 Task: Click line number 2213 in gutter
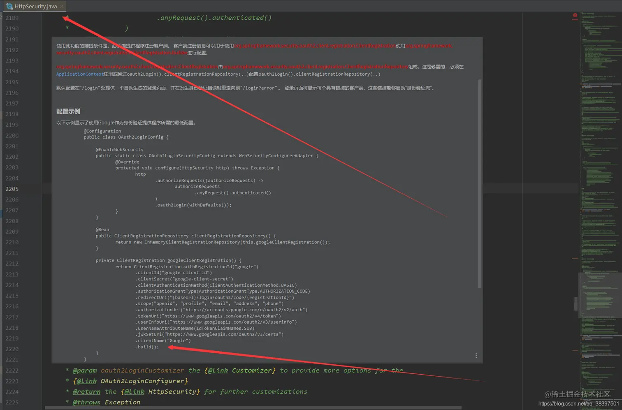(12, 274)
